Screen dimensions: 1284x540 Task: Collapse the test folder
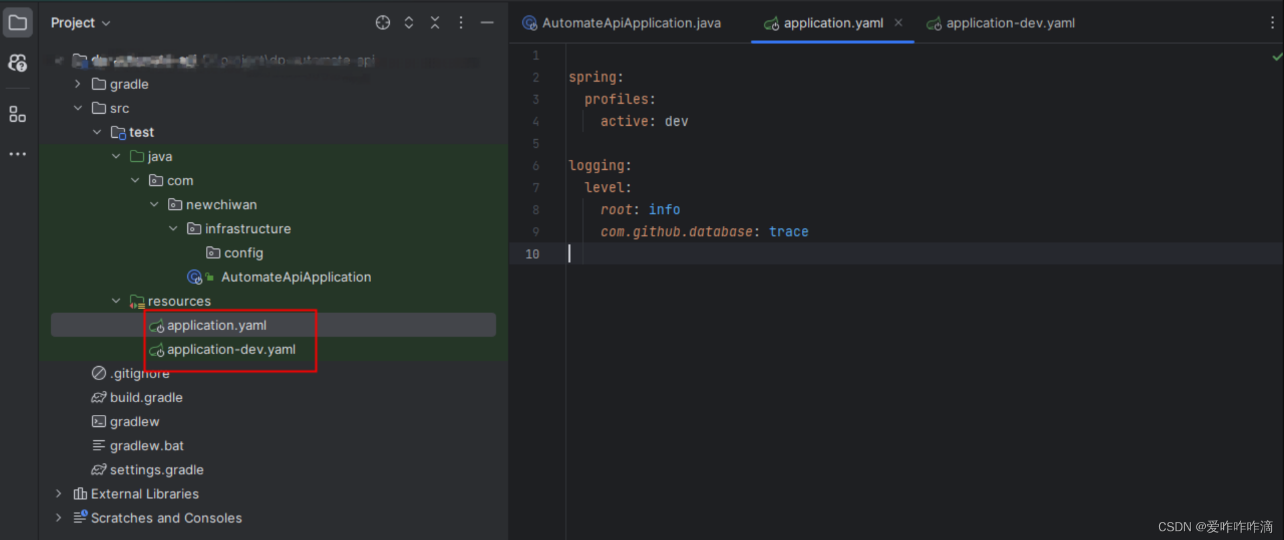point(97,132)
